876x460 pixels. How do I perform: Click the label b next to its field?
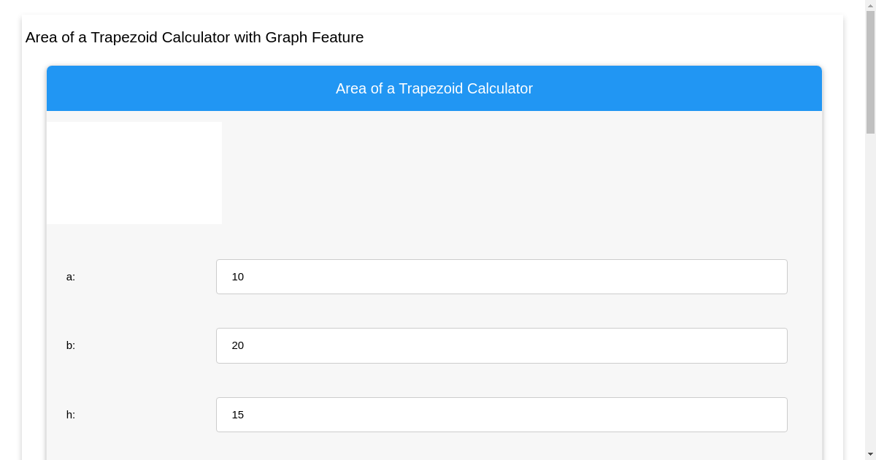click(70, 345)
